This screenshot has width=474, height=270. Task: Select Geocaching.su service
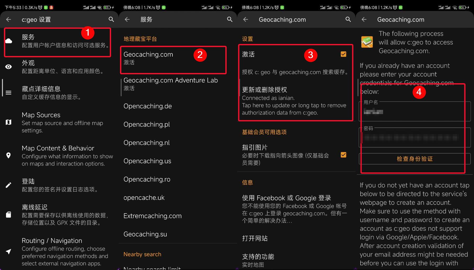[x=178, y=234]
